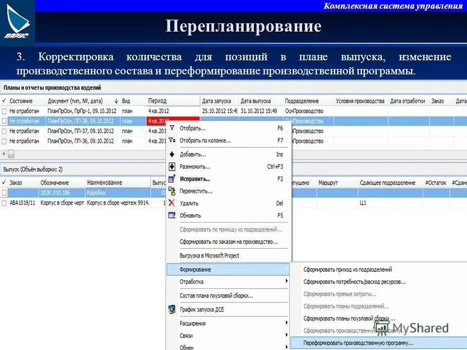Click the refresh icon next to Обновить
The width and height of the screenshot is (467, 350).
(171, 214)
